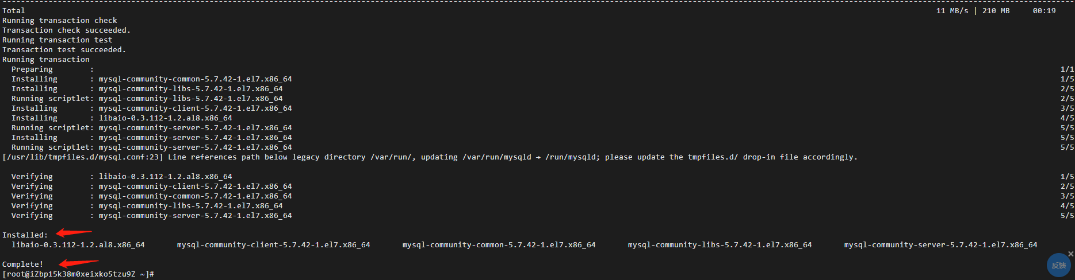Click the Transaction check succeeded line
The width and height of the screenshot is (1075, 280).
67,30
